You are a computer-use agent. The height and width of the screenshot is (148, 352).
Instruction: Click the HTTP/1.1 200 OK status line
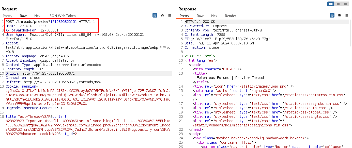[200, 22]
